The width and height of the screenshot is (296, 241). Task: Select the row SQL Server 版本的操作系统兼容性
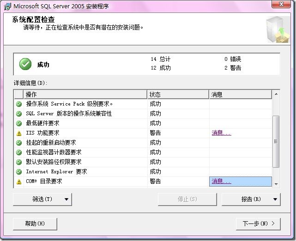click(x=143, y=114)
